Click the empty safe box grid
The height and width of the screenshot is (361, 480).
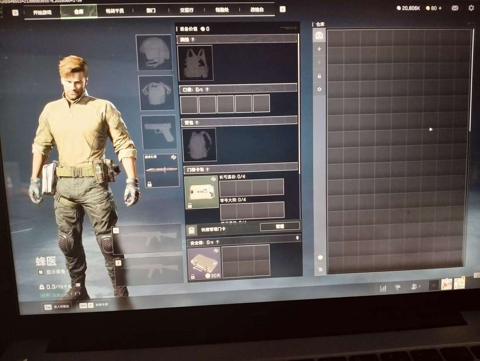coord(246,261)
